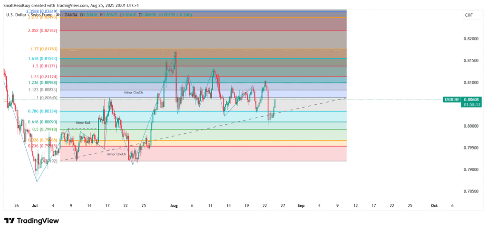
Task: Click the 01:58:13 countdown timer
Action: click(x=472, y=104)
